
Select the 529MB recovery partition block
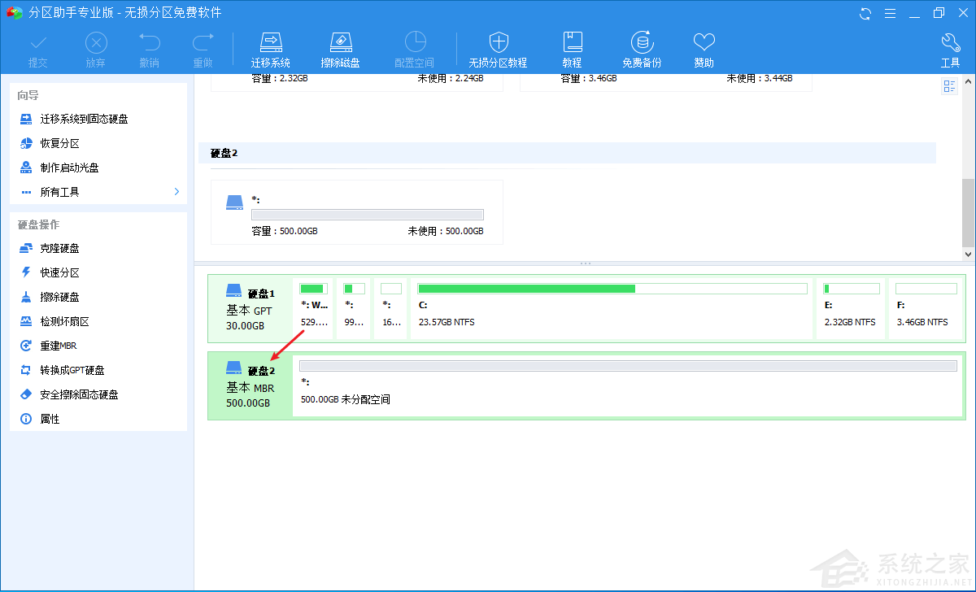click(314, 307)
